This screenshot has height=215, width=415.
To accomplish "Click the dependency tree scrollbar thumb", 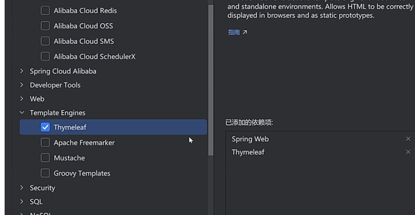I will 211,81.
